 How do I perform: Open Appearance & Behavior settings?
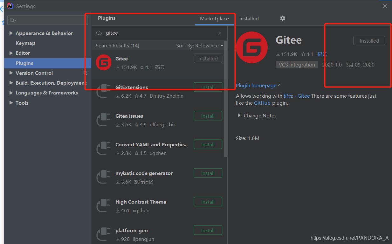tap(44, 33)
